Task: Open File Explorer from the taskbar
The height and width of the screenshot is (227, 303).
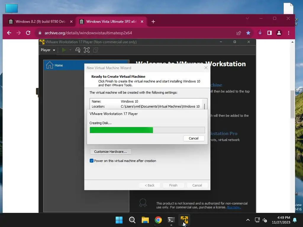Action: point(145,220)
